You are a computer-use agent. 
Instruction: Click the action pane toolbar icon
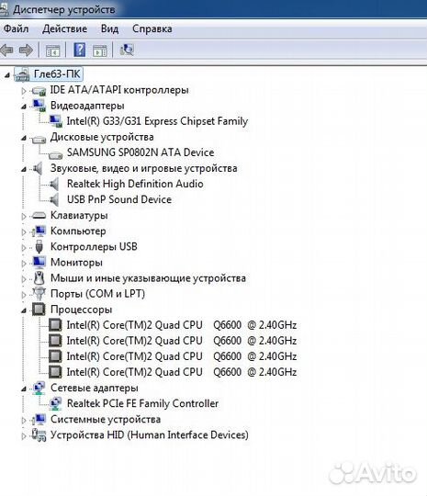(x=100, y=51)
